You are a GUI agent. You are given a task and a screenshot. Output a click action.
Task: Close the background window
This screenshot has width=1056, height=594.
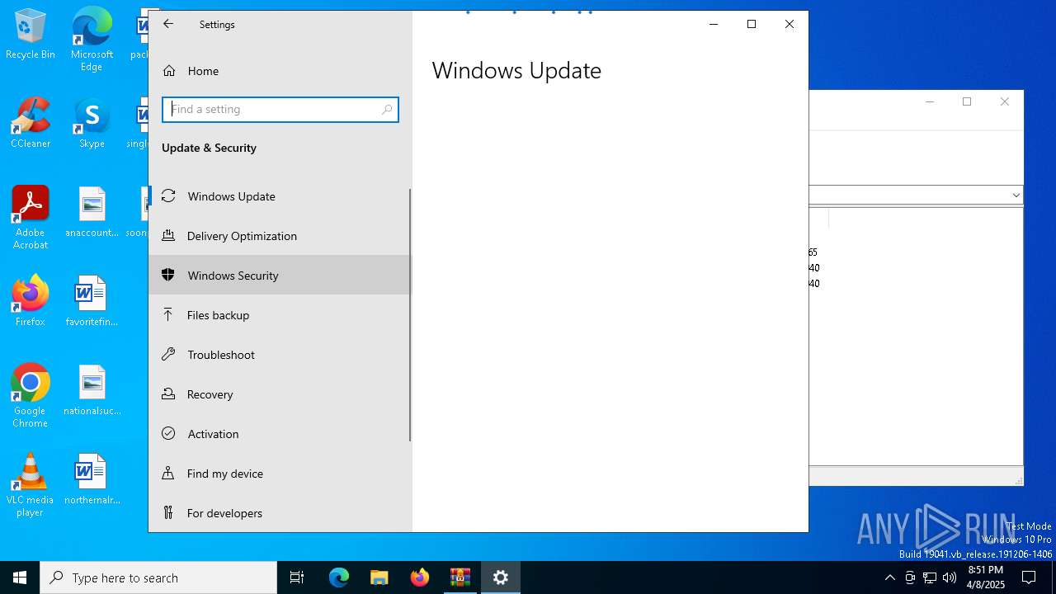[1004, 101]
